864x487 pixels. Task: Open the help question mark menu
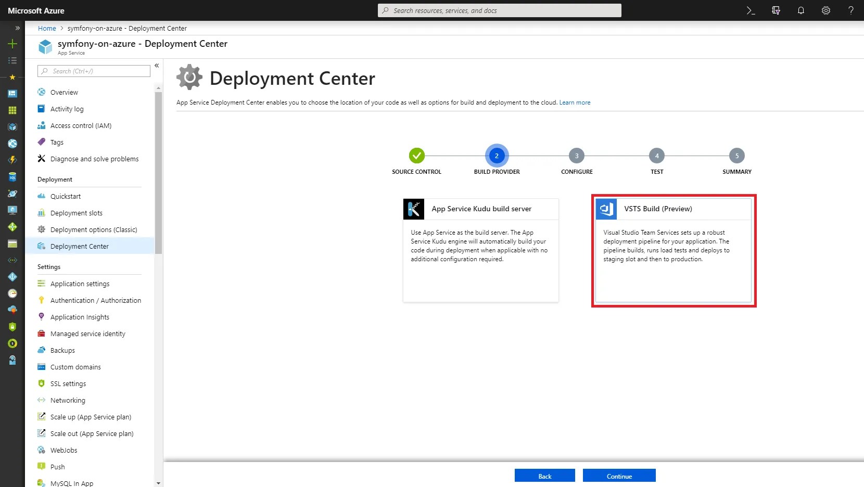click(851, 10)
